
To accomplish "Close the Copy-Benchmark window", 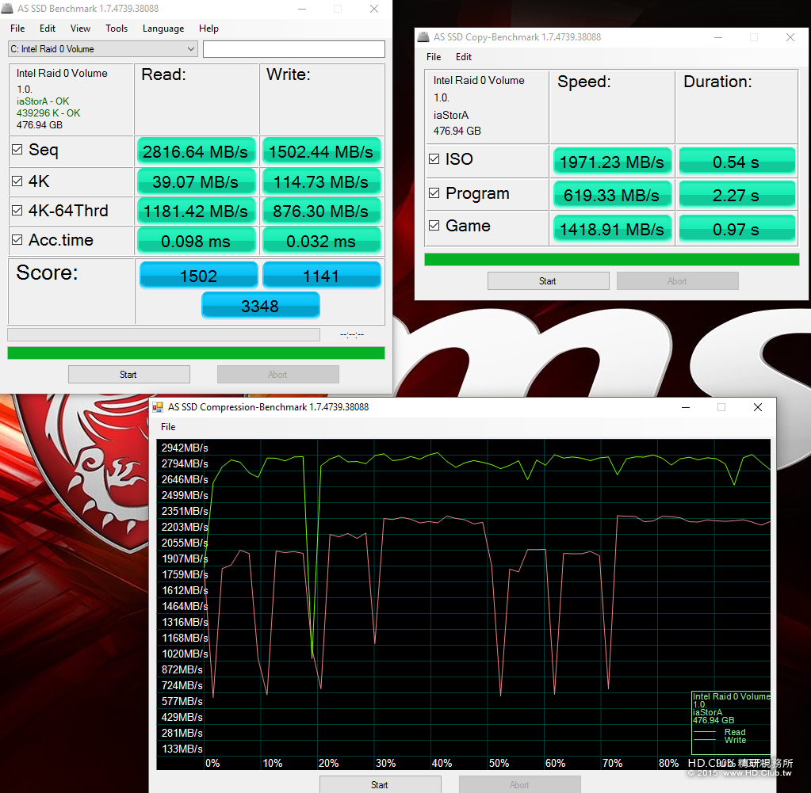I will coord(790,37).
